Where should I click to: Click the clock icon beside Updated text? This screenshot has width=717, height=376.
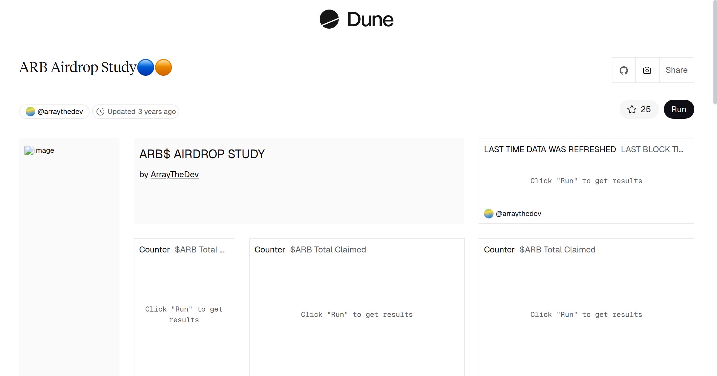pos(100,111)
